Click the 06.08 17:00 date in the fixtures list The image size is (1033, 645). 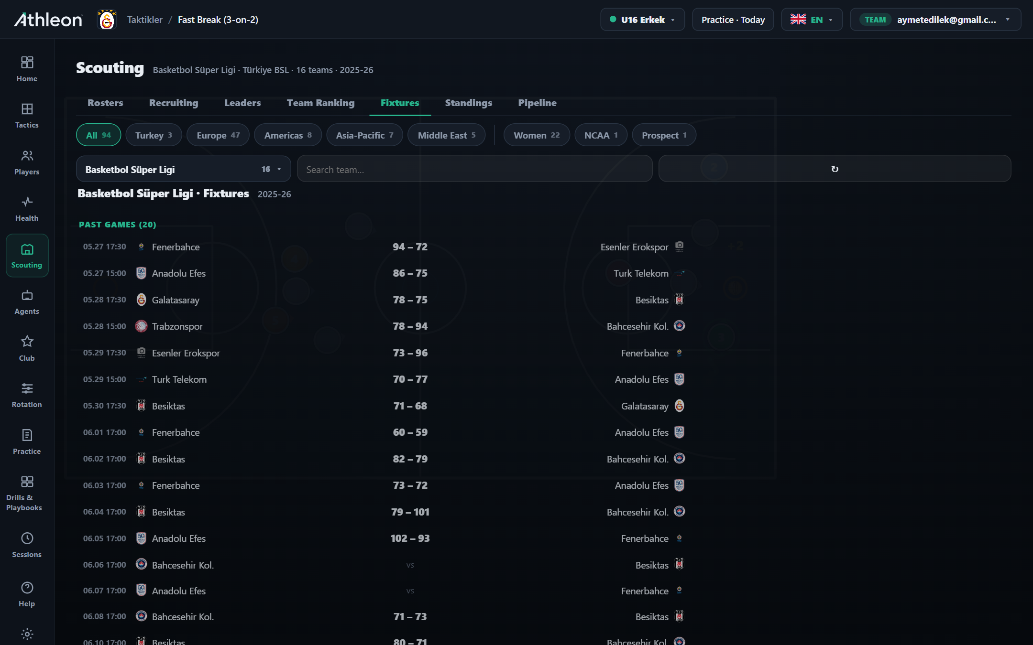click(105, 616)
